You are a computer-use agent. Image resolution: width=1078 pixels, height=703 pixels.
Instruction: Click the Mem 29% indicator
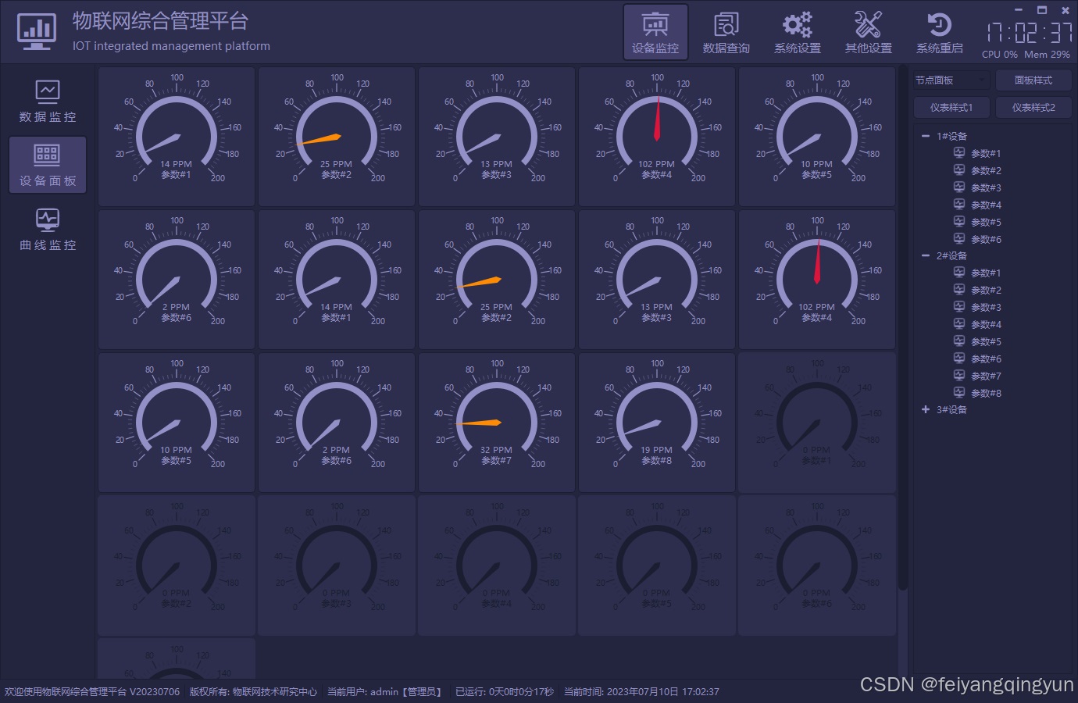[1047, 55]
